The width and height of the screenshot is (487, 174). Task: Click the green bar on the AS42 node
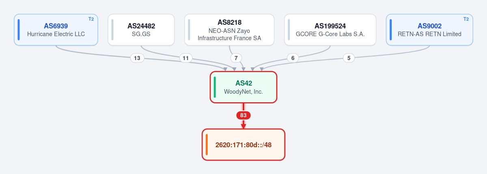pyautogui.click(x=215, y=87)
